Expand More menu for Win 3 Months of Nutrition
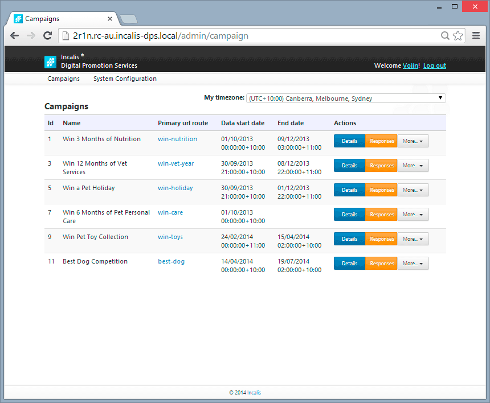The image size is (490, 403). (413, 141)
